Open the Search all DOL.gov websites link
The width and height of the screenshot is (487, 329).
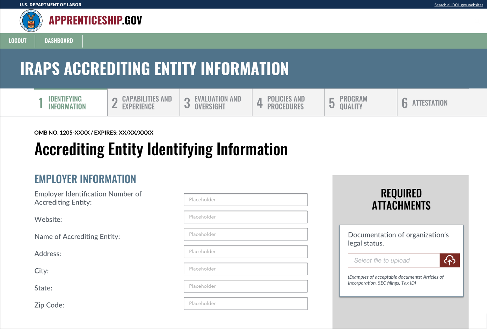459,5
